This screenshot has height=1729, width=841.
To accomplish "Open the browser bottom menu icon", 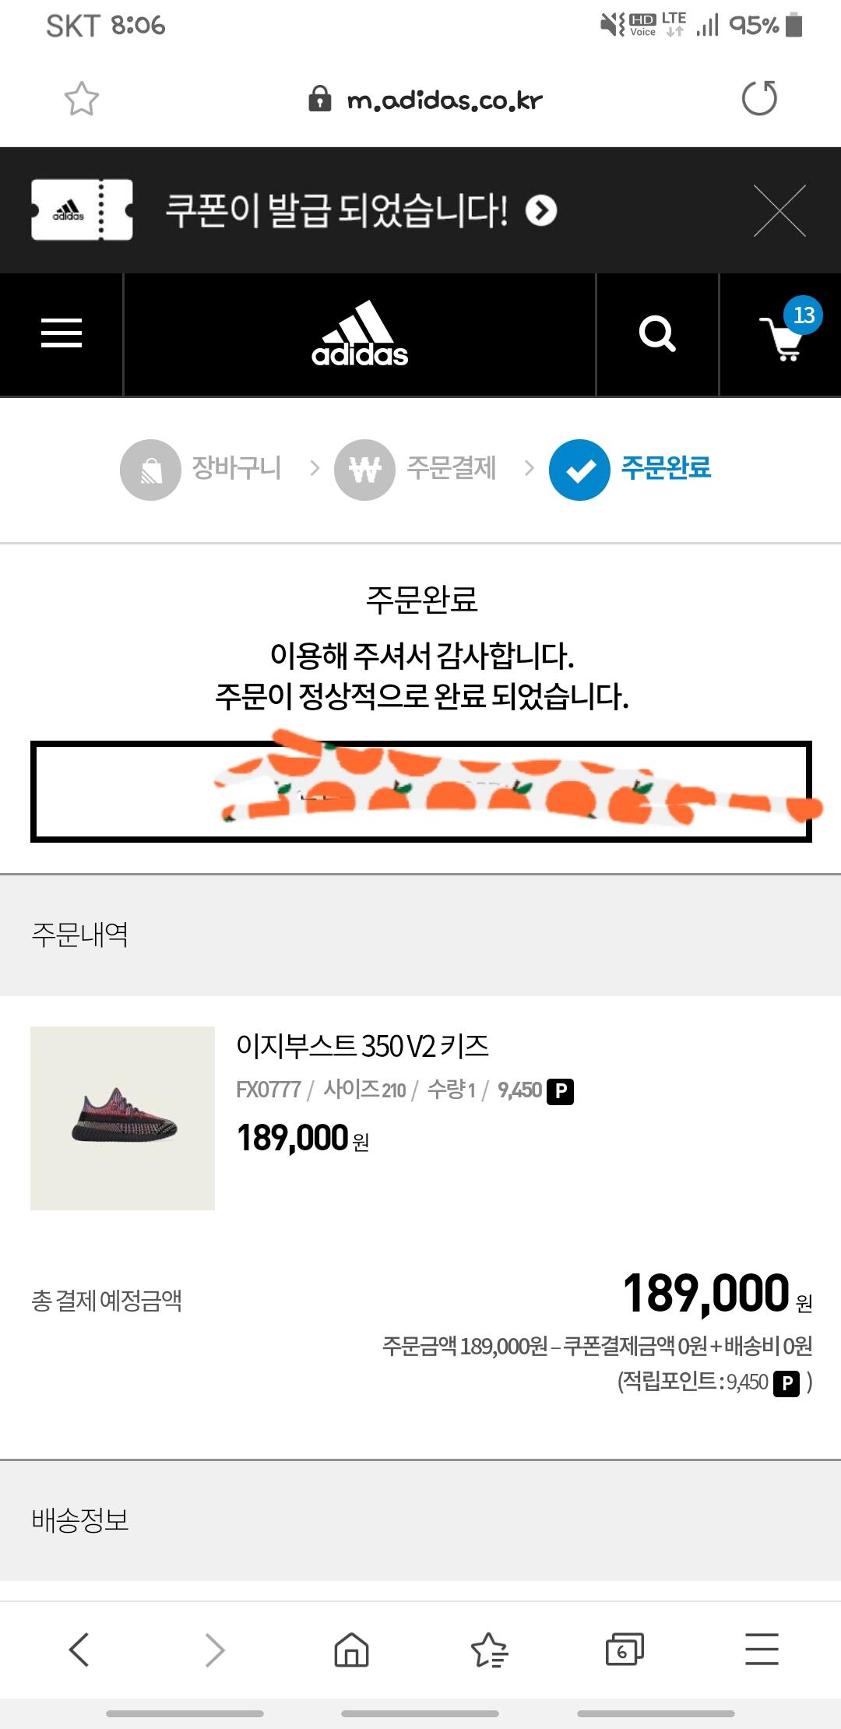I will point(762,1650).
